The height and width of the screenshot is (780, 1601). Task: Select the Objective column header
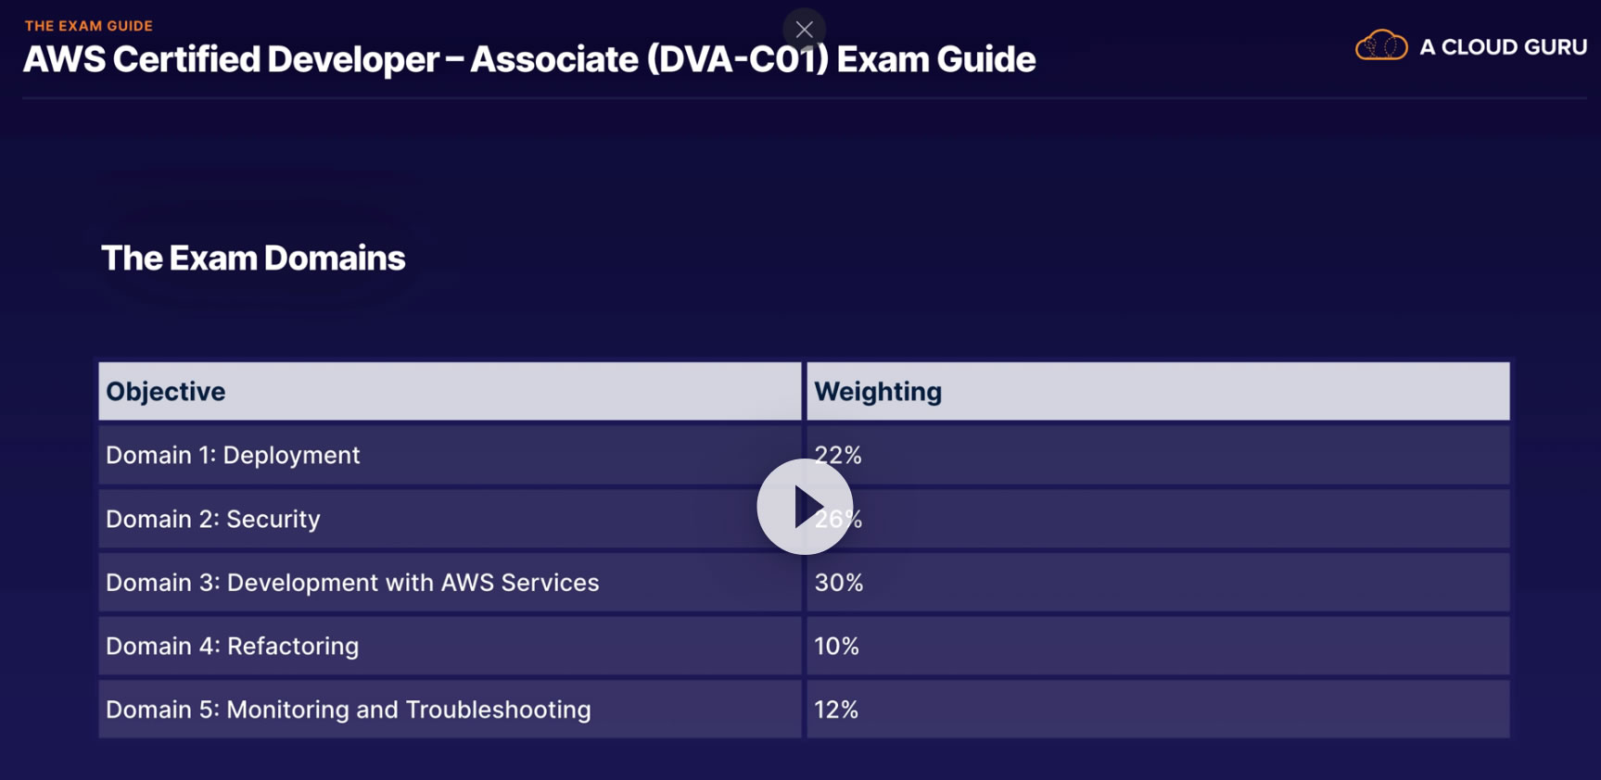coord(166,392)
